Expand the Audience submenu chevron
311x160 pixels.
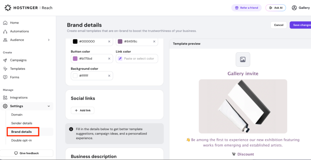(x=49, y=40)
